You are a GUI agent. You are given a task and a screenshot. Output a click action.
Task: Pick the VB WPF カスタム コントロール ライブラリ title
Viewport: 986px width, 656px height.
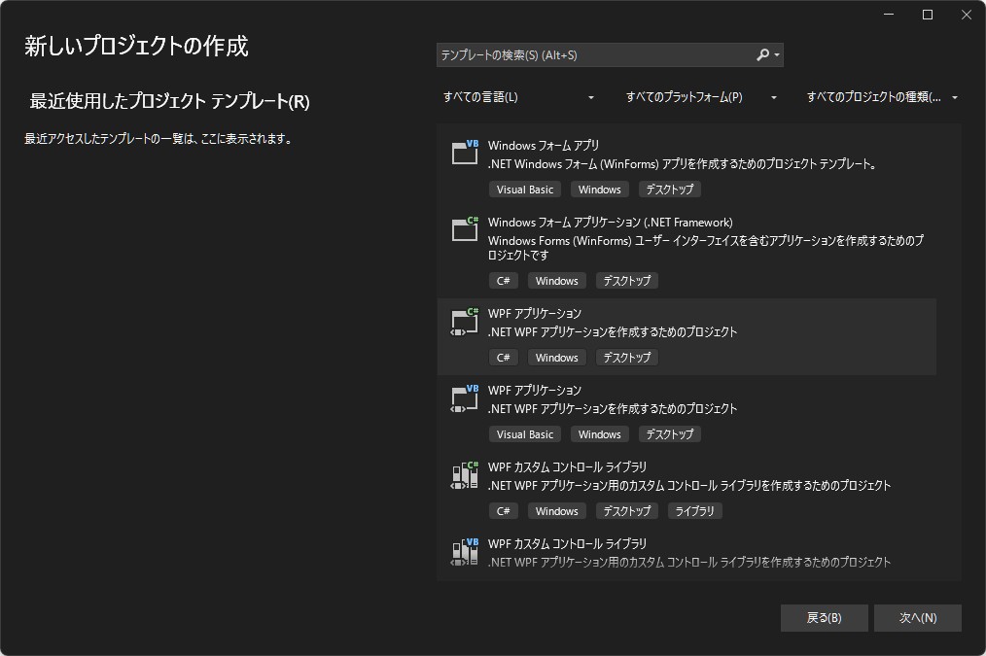567,543
